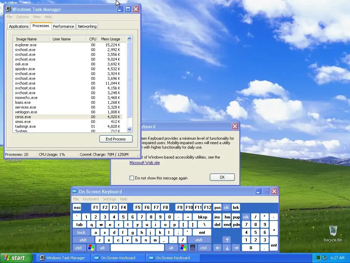350x263 pixels.
Task: Toggle the slk scroll lock key
Action: pyautogui.click(x=226, y=208)
